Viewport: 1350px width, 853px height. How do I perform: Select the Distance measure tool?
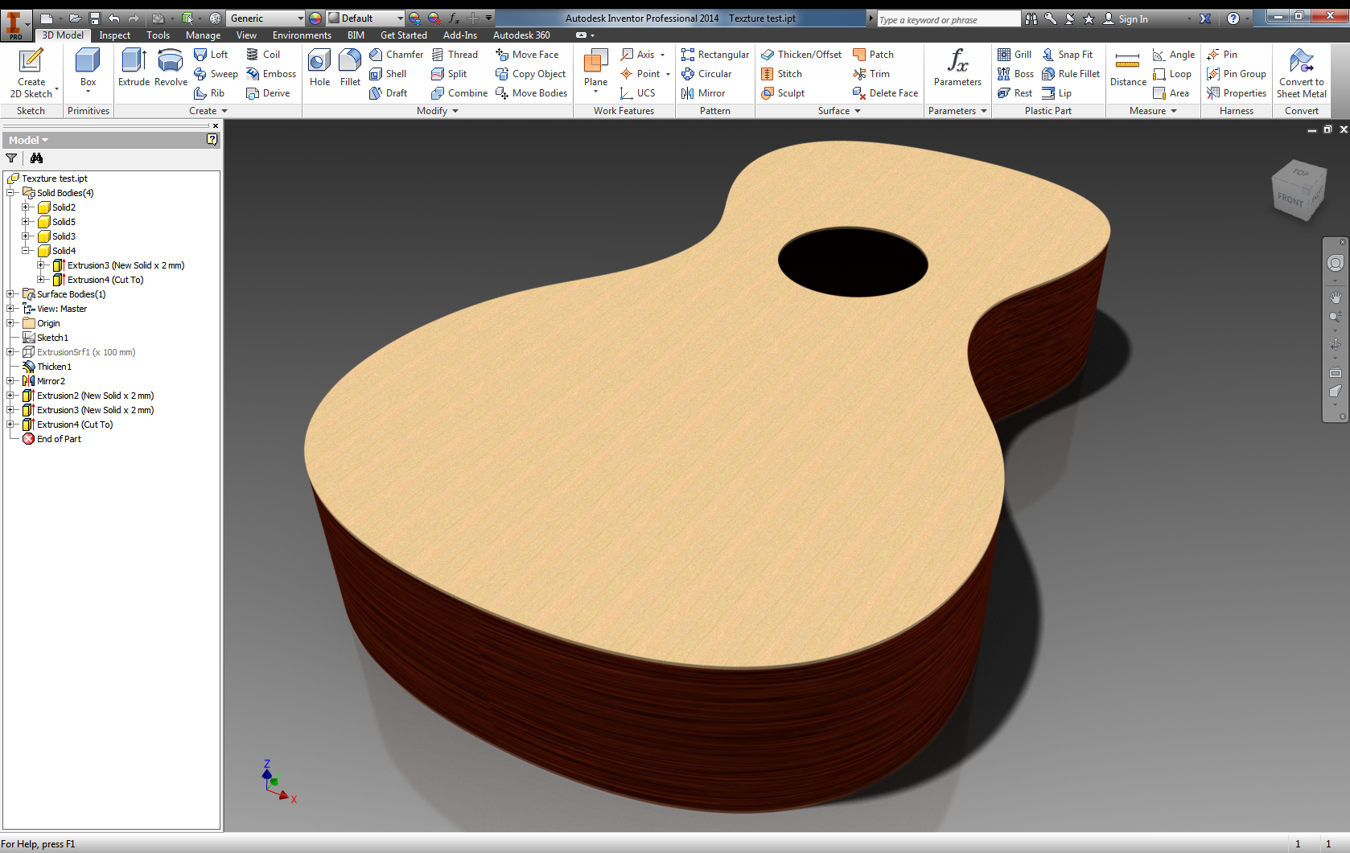click(1128, 67)
